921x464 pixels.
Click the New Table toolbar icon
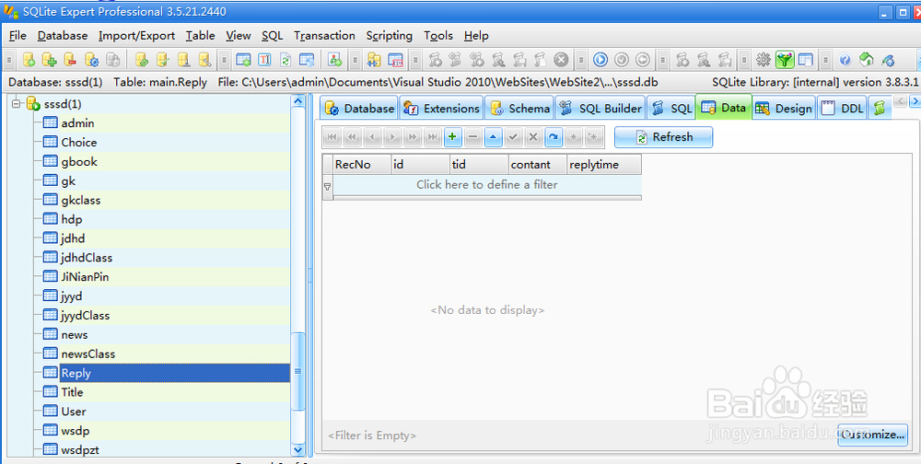point(243,59)
